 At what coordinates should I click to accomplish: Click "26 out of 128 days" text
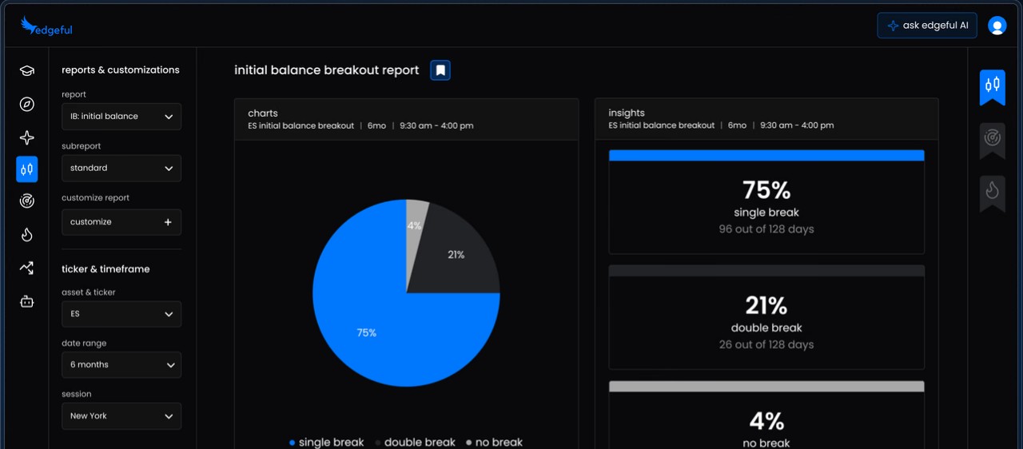point(766,345)
